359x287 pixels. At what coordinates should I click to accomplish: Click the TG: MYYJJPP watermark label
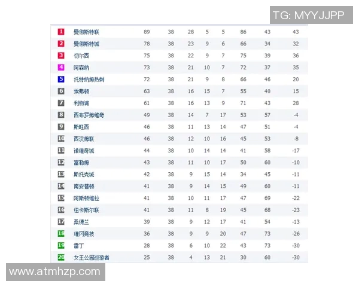[x=308, y=15]
